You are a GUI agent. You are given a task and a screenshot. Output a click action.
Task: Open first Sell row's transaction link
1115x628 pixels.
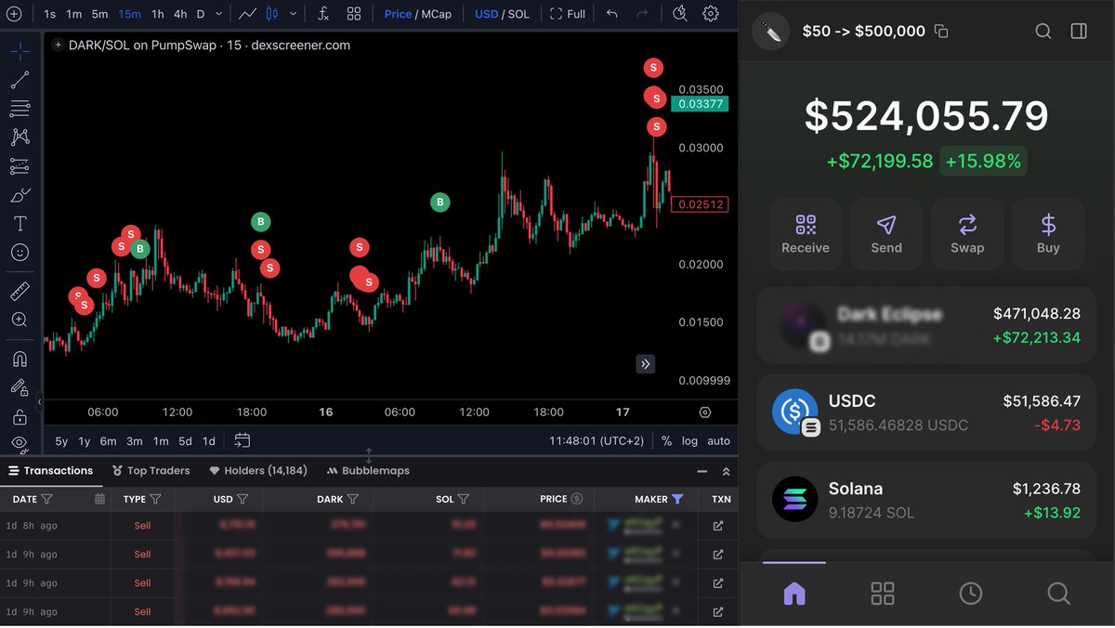click(x=717, y=526)
